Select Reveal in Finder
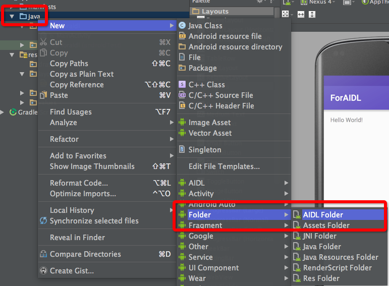The image size is (389, 286). (77, 238)
